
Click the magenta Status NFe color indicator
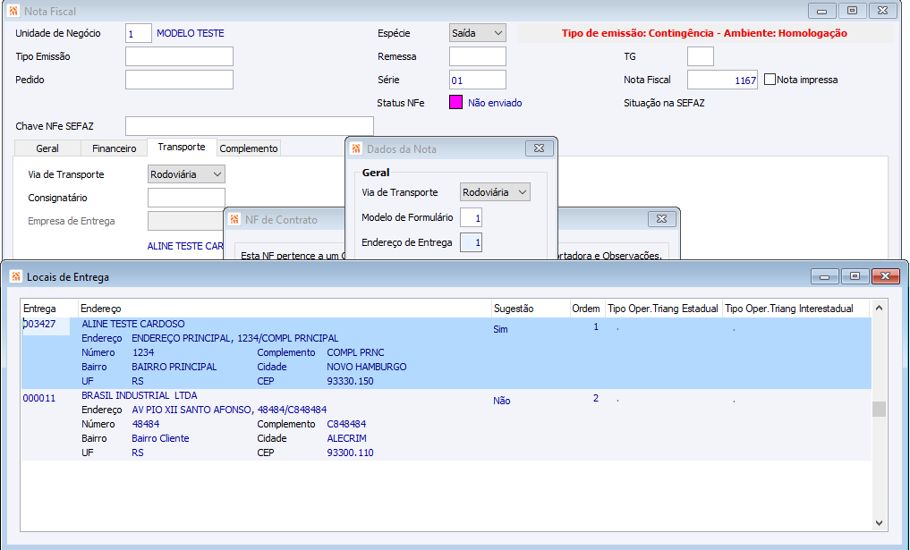tap(456, 102)
